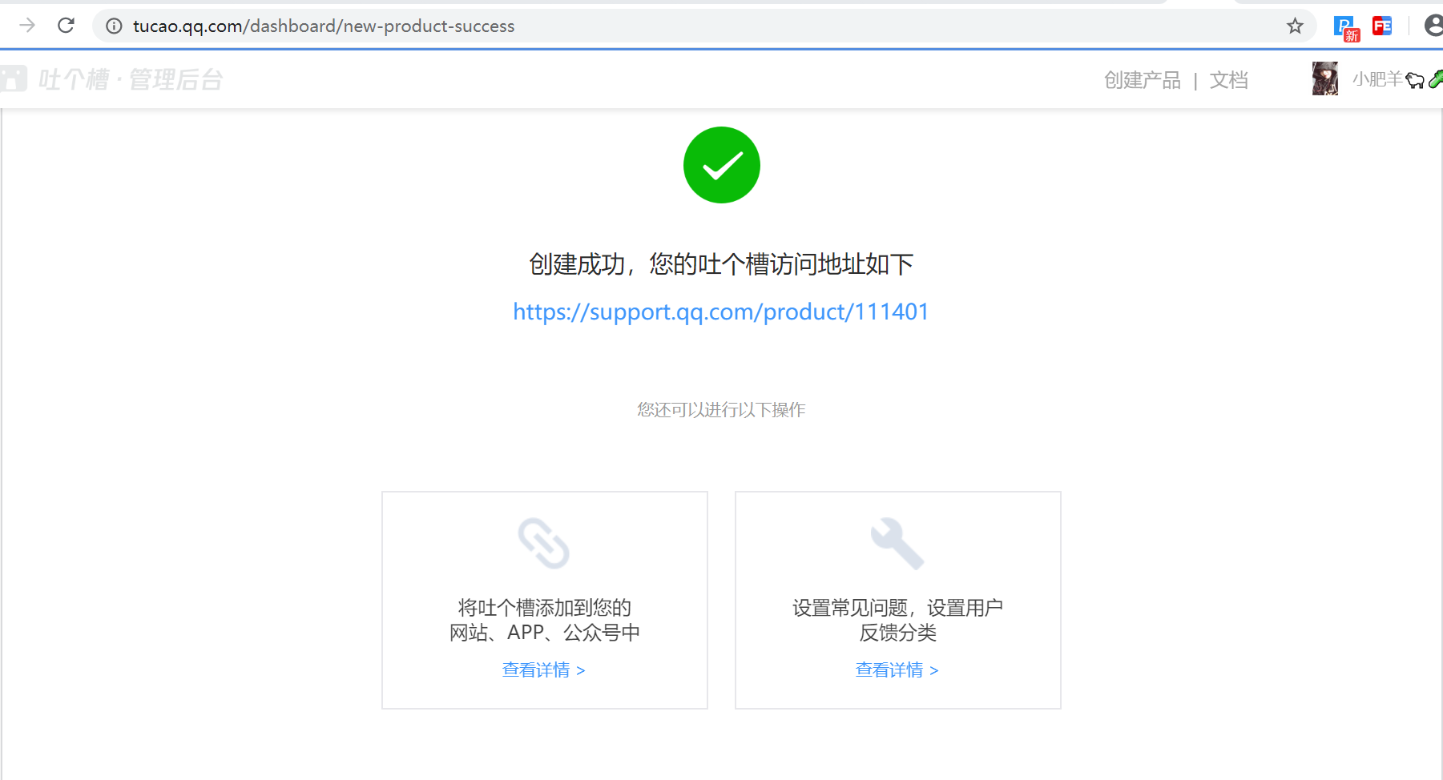Click the 创建成功 heading text
Image resolution: width=1443 pixels, height=780 pixels.
coord(721,264)
